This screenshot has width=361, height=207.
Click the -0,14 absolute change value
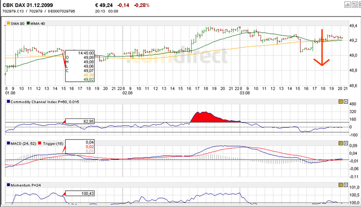123,5
